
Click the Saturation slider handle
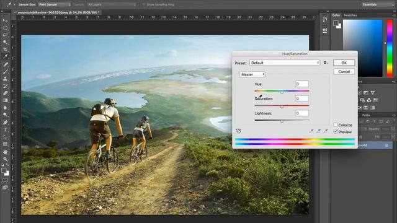point(282,107)
